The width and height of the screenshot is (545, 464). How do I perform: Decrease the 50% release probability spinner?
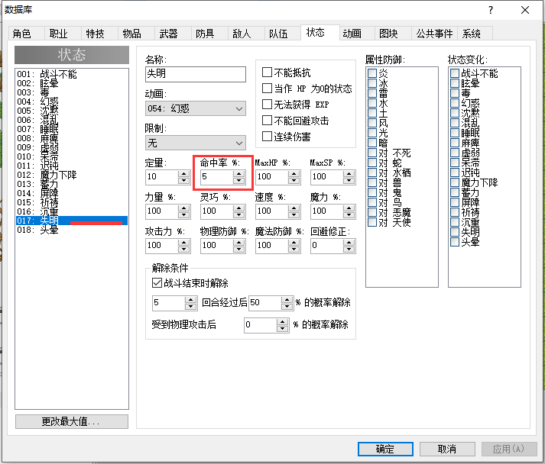287,306
